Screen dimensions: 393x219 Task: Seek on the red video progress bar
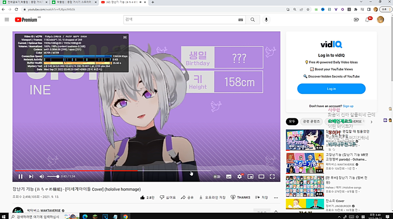point(146,171)
